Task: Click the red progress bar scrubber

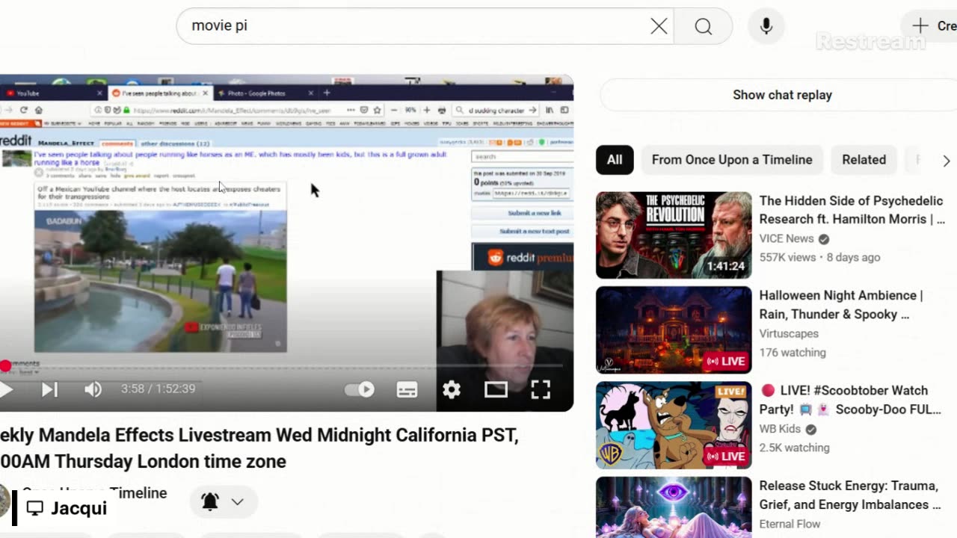Action: [x=5, y=365]
